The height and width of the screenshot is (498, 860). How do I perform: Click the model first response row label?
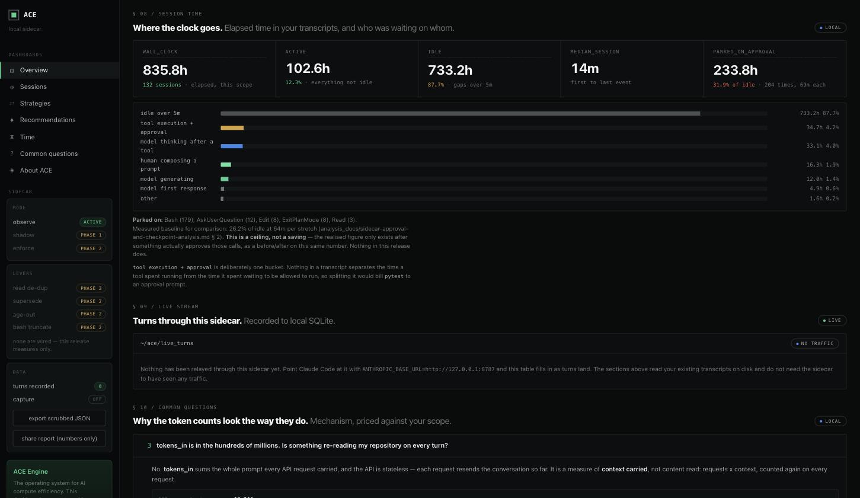[174, 189]
